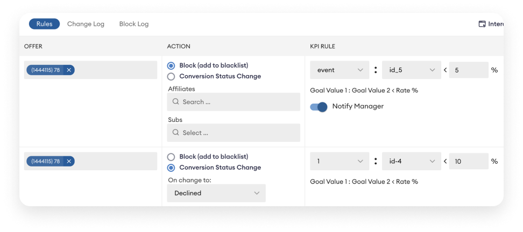The image size is (523, 232).
Task: Choose Block (add to blacklist) in second rule
Action: tap(171, 157)
